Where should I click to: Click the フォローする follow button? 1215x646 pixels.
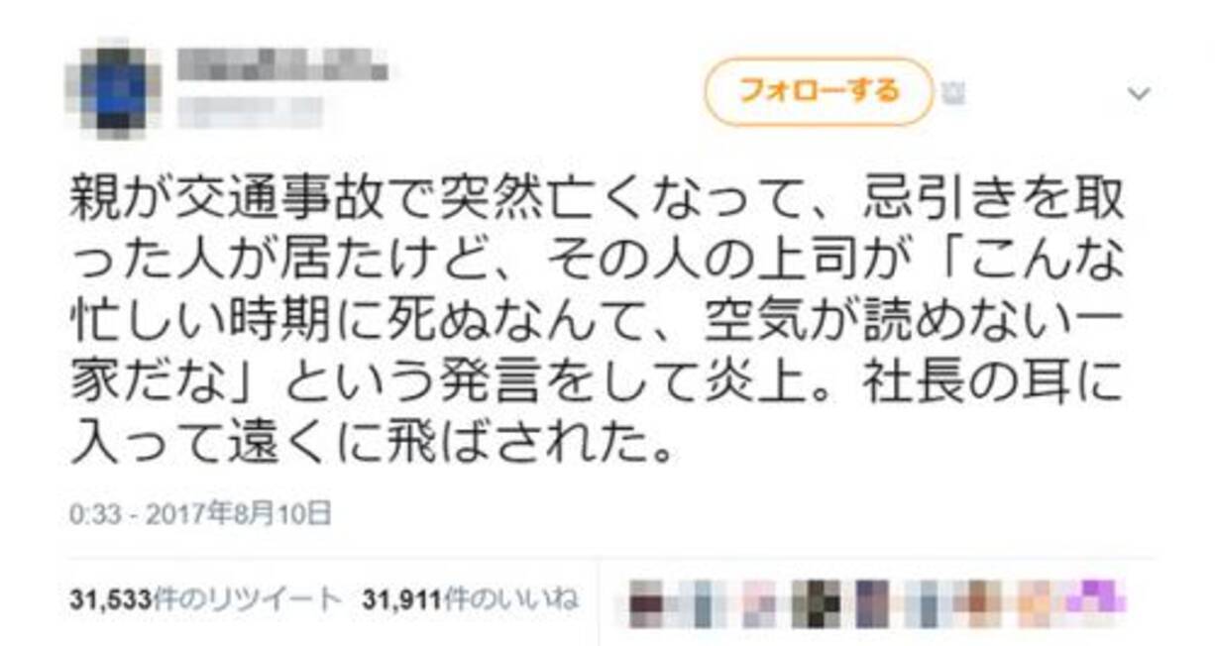click(x=819, y=91)
